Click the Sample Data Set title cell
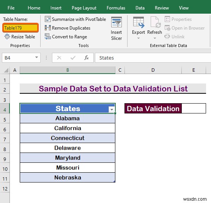The image size is (211, 203). pos(113,89)
